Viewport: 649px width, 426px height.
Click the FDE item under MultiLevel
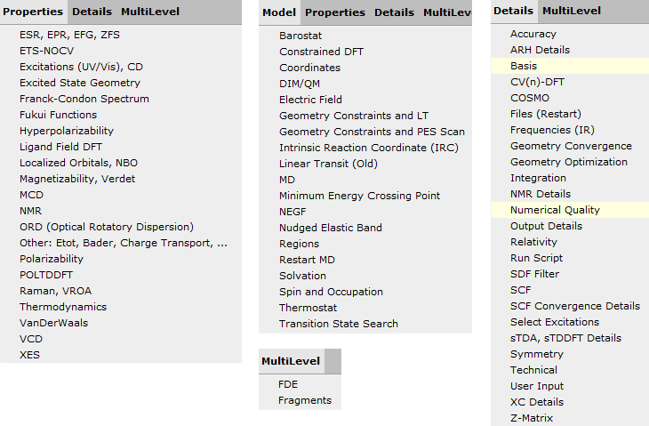click(288, 384)
